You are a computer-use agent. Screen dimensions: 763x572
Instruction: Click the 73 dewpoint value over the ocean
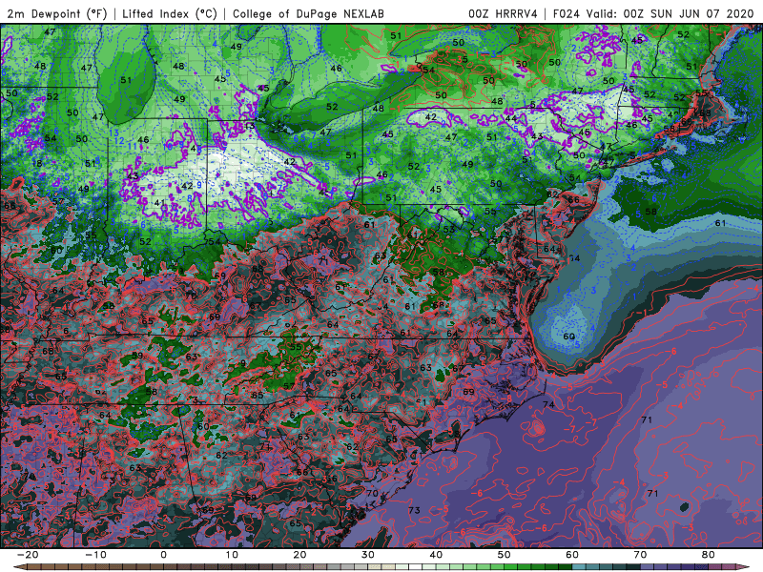pos(414,510)
